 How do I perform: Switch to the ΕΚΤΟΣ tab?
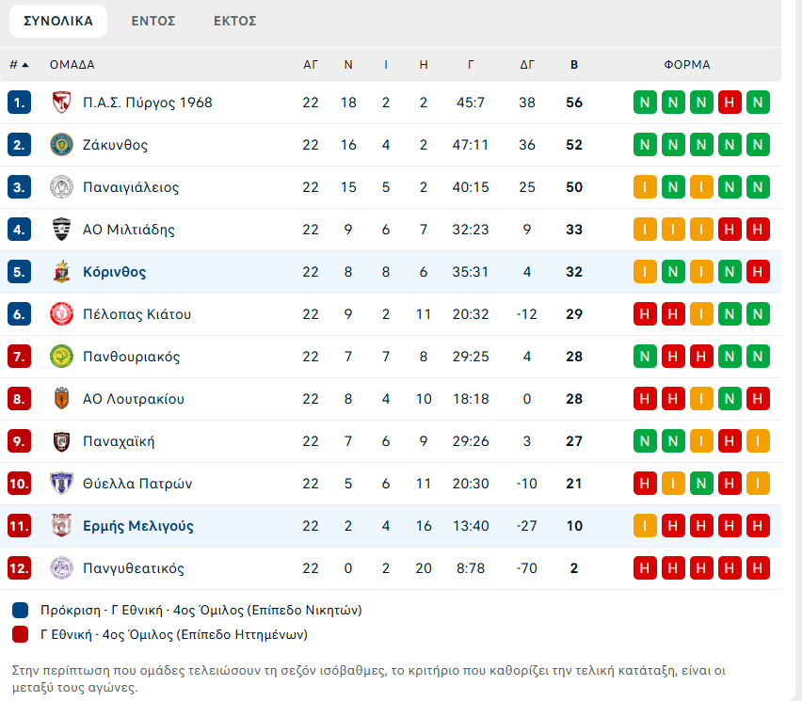(x=235, y=21)
